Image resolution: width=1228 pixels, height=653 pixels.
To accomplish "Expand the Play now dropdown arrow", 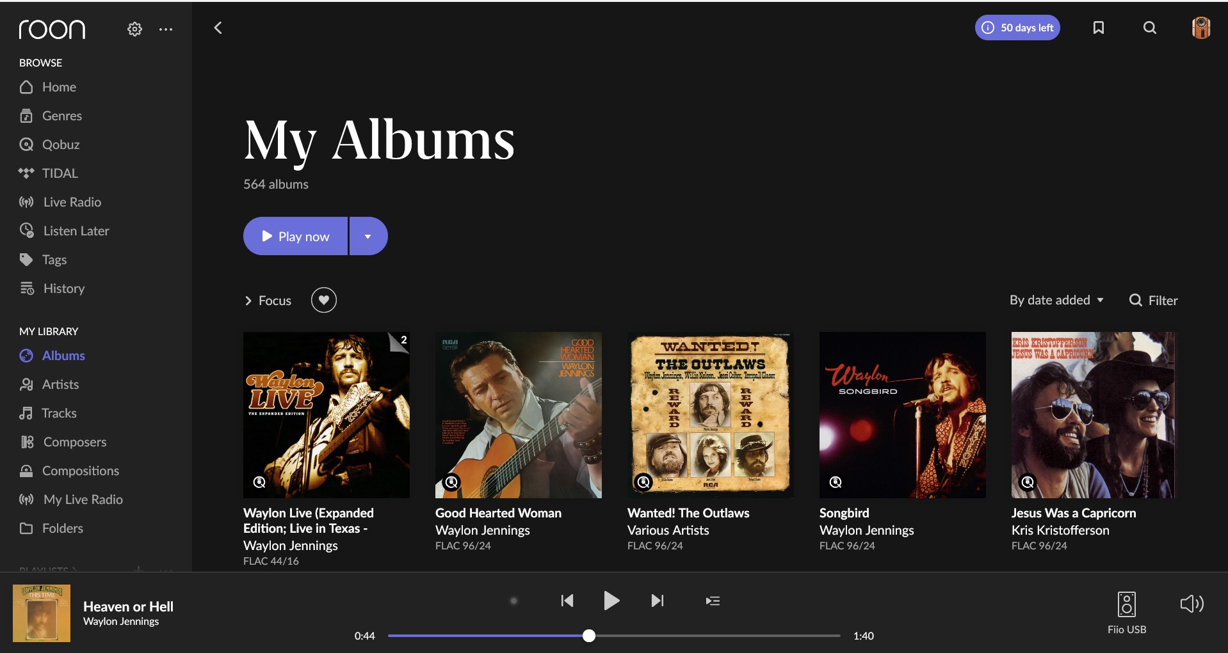I will point(368,237).
